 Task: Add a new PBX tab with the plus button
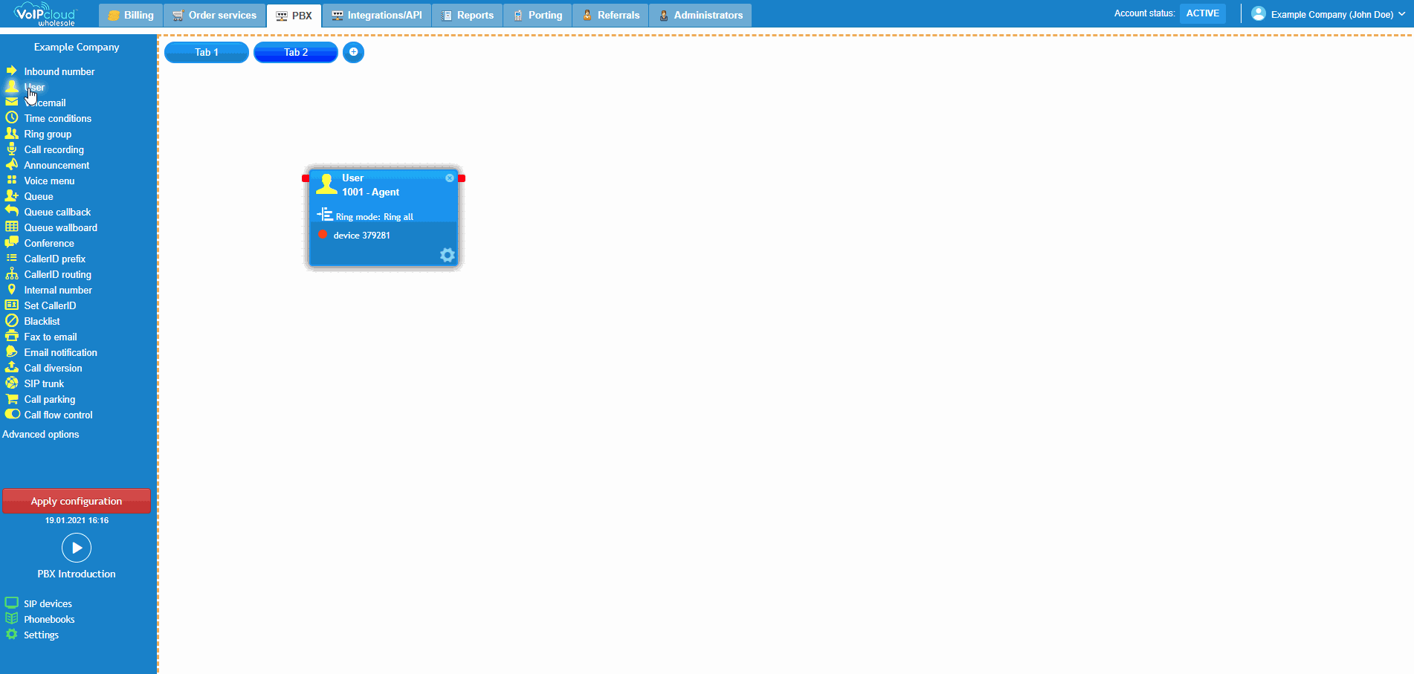[353, 52]
